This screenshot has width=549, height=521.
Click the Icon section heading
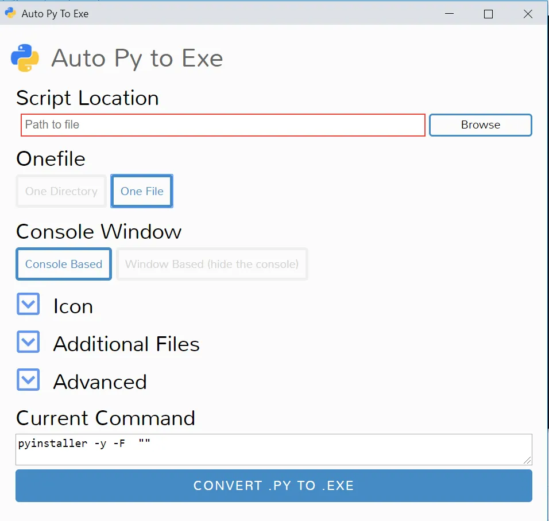tap(73, 306)
